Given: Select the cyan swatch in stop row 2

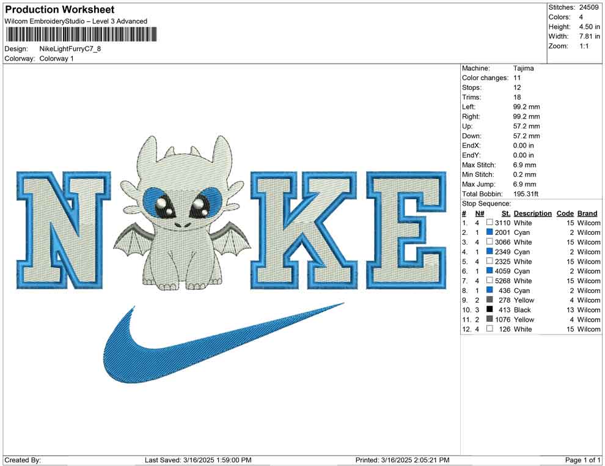Looking at the screenshot, I should [x=490, y=232].
